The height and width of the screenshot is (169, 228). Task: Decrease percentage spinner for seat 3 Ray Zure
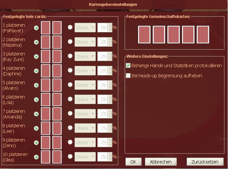[110, 59]
